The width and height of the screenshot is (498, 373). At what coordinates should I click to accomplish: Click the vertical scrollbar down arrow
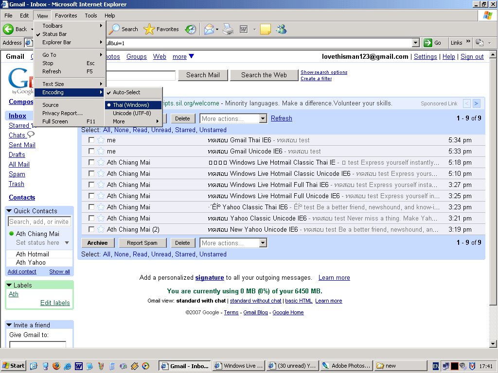(493, 343)
